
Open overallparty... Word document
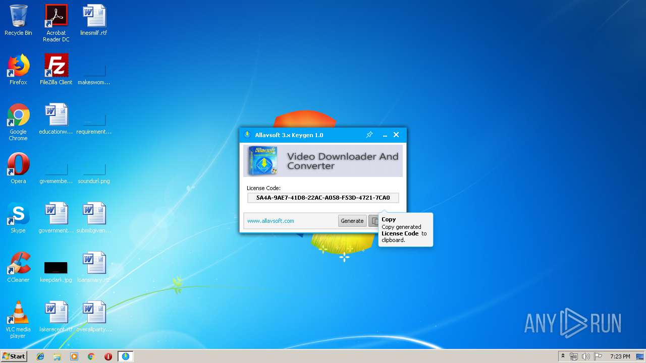94,317
